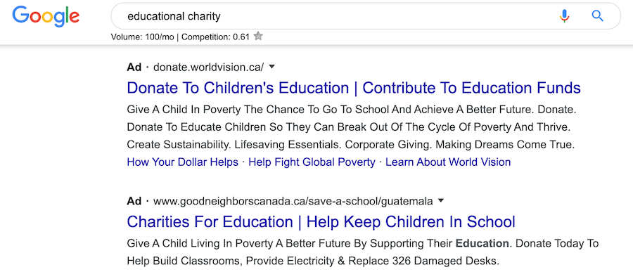
Task: Open 'Learn About World Vision' sitelink
Action: [x=448, y=162]
